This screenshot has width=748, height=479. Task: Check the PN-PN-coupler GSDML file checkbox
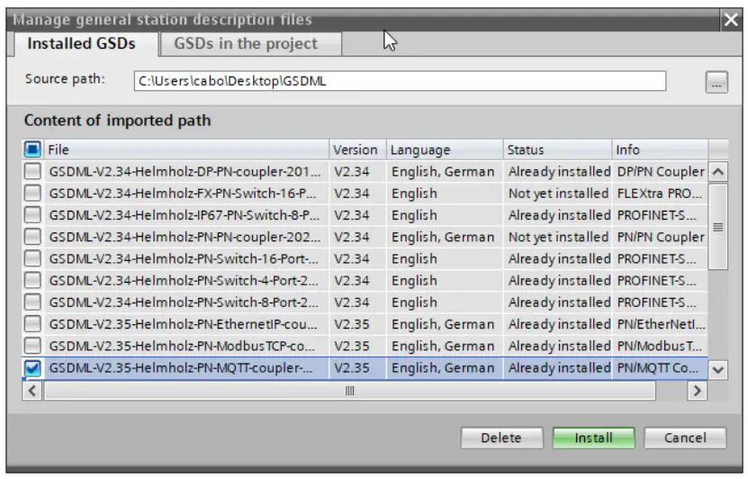32,237
